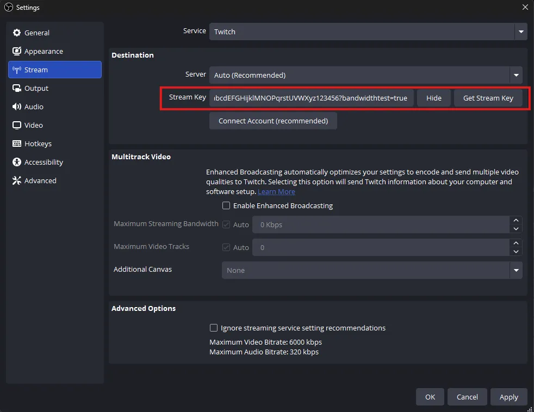Open the Service dropdown showing Twitch
Image resolution: width=534 pixels, height=412 pixels.
[368, 32]
